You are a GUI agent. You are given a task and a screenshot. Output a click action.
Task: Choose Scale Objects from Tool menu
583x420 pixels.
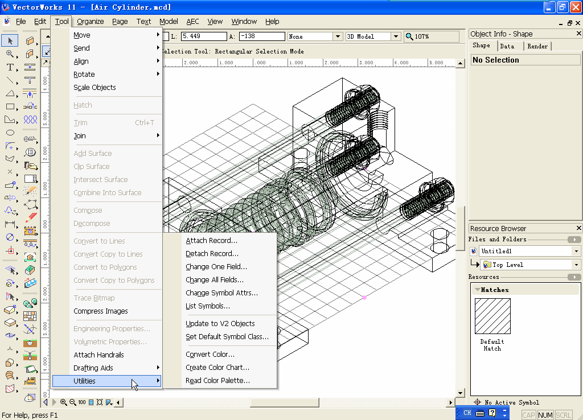pos(106,87)
